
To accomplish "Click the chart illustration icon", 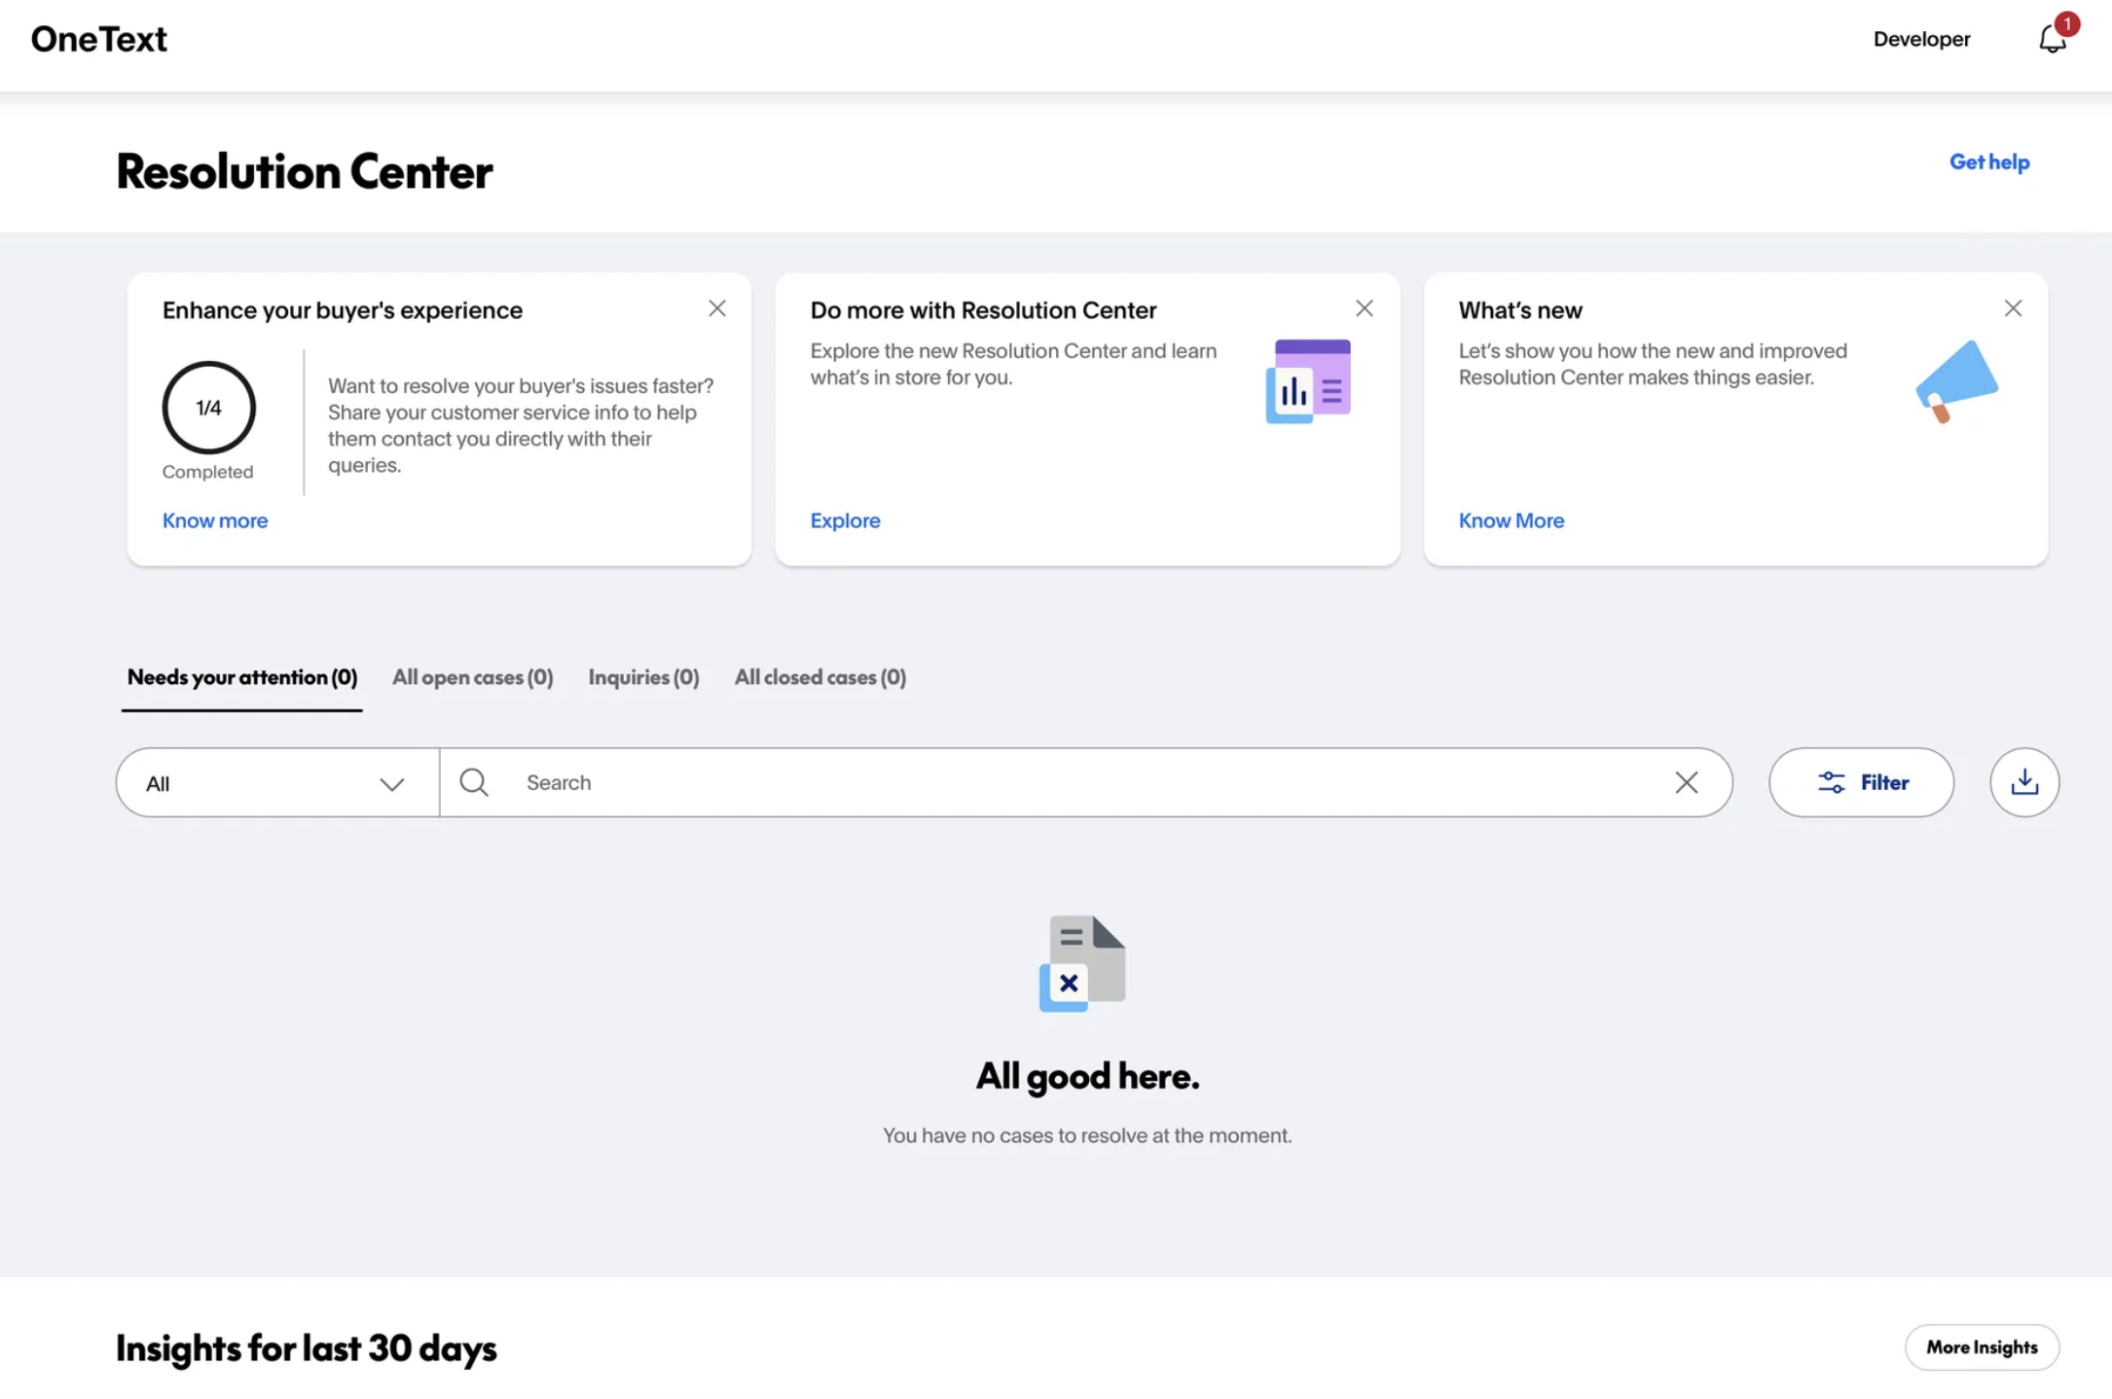I will 1308,380.
